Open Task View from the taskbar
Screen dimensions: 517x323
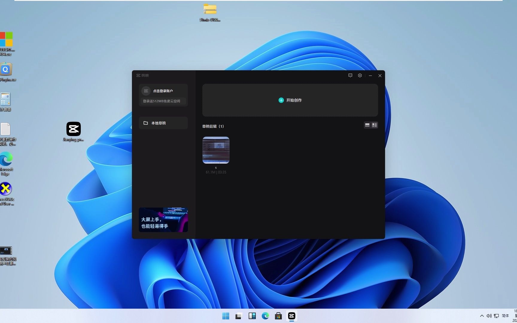[x=239, y=316]
